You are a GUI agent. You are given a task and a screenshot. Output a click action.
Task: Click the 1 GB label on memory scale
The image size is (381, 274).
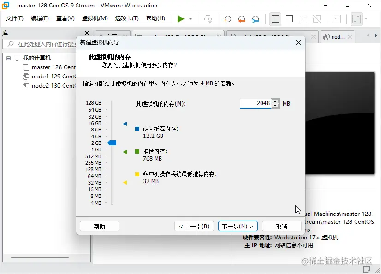tap(96, 149)
